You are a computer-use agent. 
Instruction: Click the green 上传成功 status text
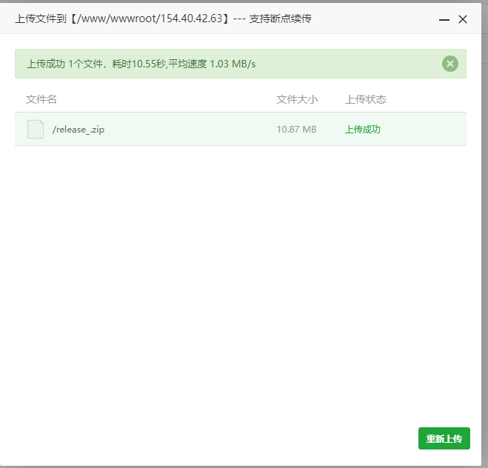363,130
